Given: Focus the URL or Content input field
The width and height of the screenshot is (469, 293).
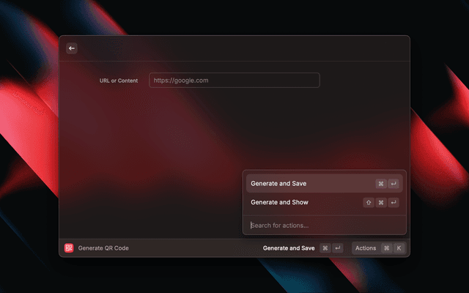Looking at the screenshot, I should [x=234, y=81].
